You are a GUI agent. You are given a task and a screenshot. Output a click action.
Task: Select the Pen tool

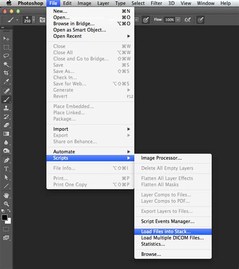point(6,160)
